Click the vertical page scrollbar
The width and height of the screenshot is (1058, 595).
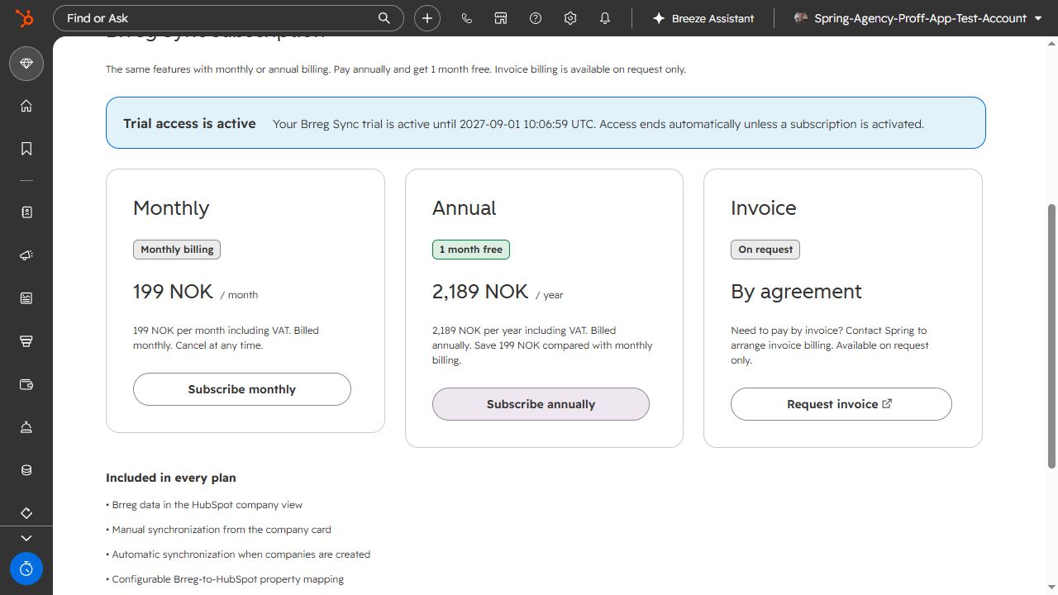[1051, 336]
